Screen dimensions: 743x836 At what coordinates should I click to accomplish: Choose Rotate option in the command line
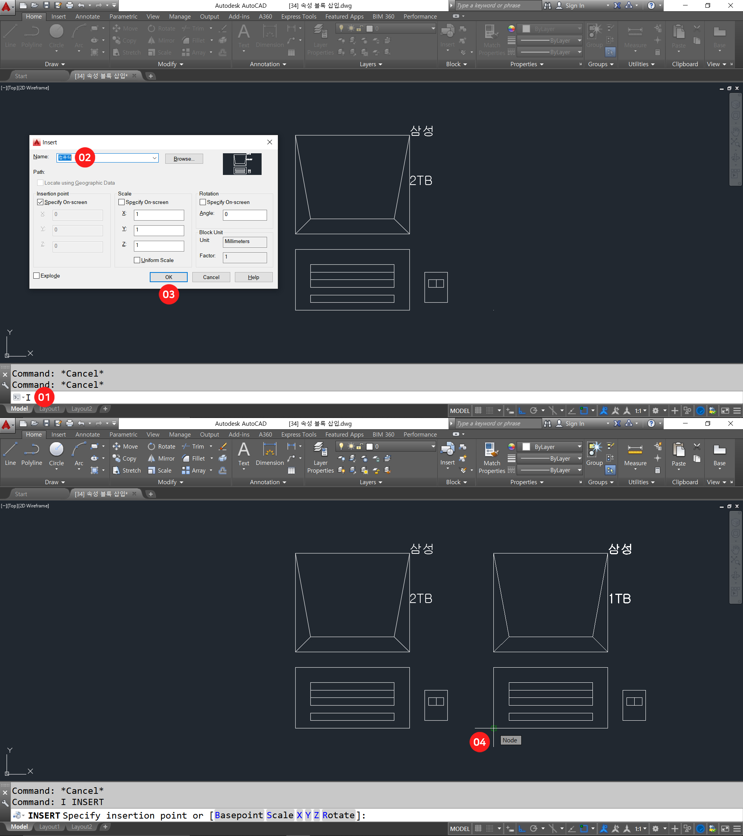pyautogui.click(x=339, y=815)
